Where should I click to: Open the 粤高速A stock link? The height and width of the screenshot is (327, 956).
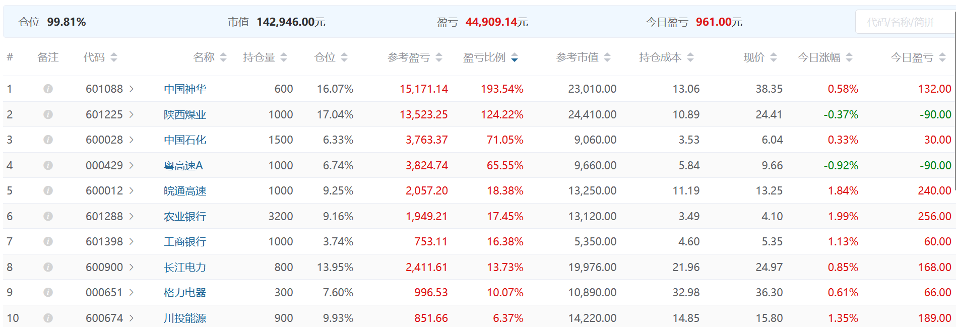point(183,165)
